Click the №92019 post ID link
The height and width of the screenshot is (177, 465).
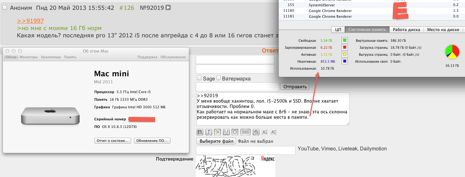coord(152,8)
